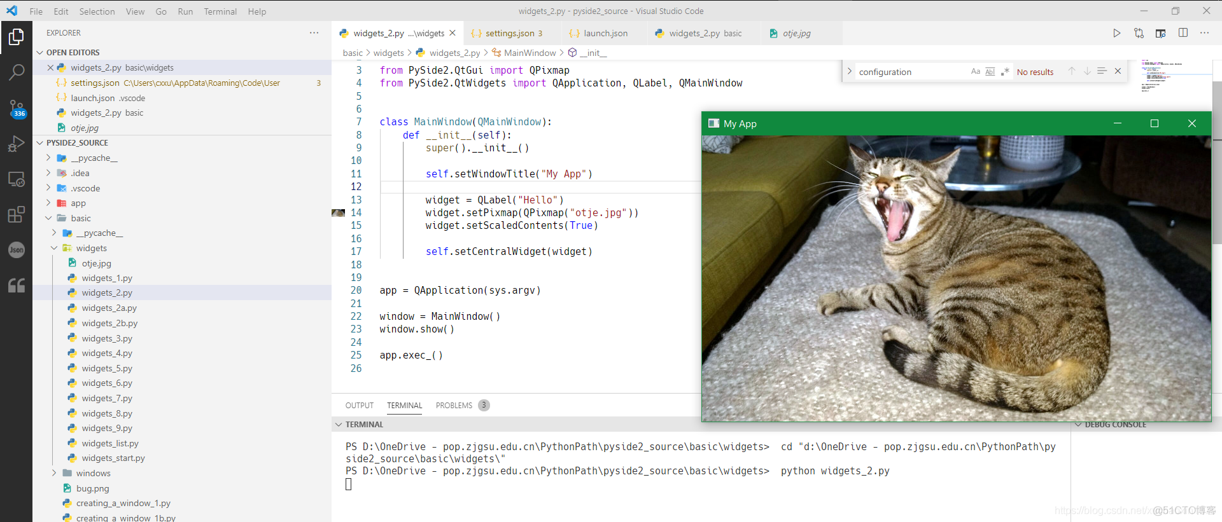Open the Extensions view icon
Screen dimensions: 1222x522
click(x=16, y=215)
